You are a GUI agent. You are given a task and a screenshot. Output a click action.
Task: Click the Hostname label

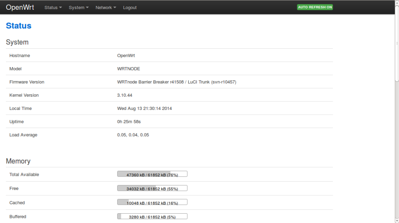click(19, 55)
